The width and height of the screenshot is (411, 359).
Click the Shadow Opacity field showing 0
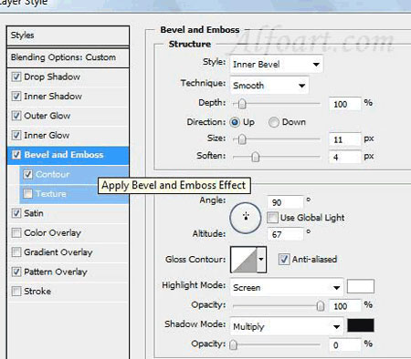[345, 345]
